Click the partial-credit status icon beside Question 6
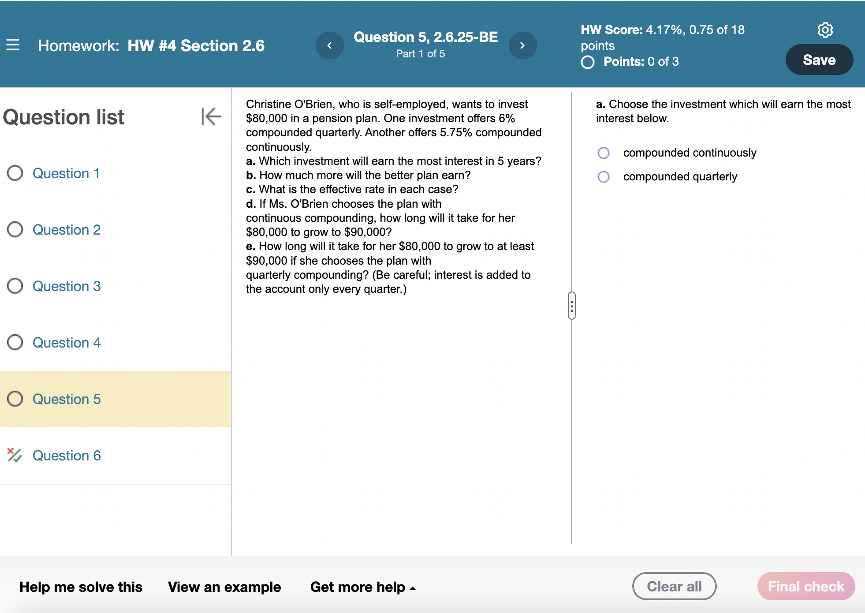This screenshot has width=865, height=613. tap(14, 455)
